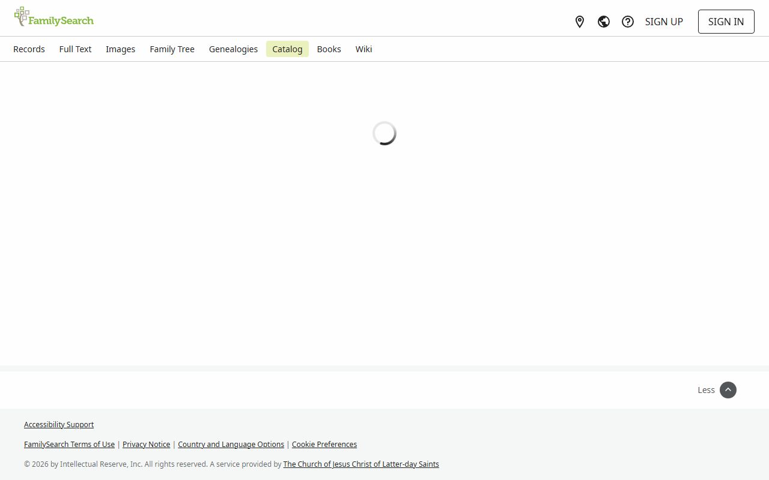Click the Less footer toggle label
Image resolution: width=769 pixels, height=480 pixels.
click(706, 390)
